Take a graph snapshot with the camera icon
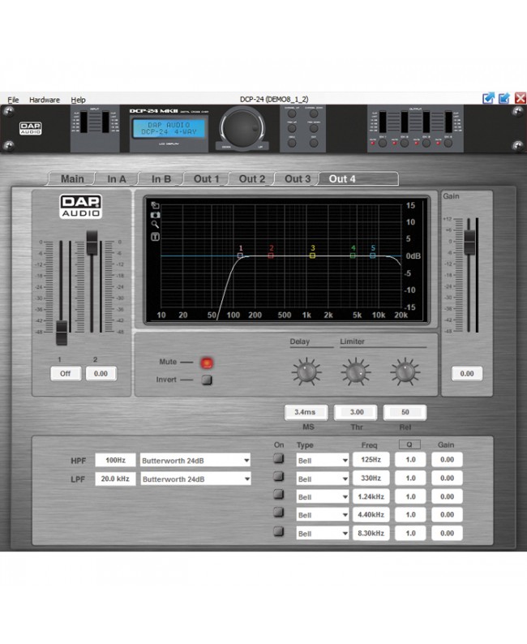Viewport: 527px width, 644px height. tap(155, 215)
